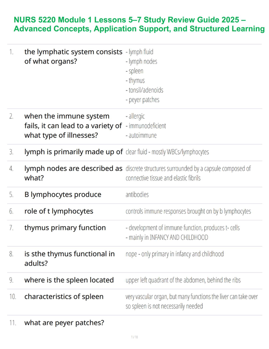Select question 8 about thymus in adults
The width and height of the screenshot is (269, 349).
pyautogui.click(x=69, y=259)
